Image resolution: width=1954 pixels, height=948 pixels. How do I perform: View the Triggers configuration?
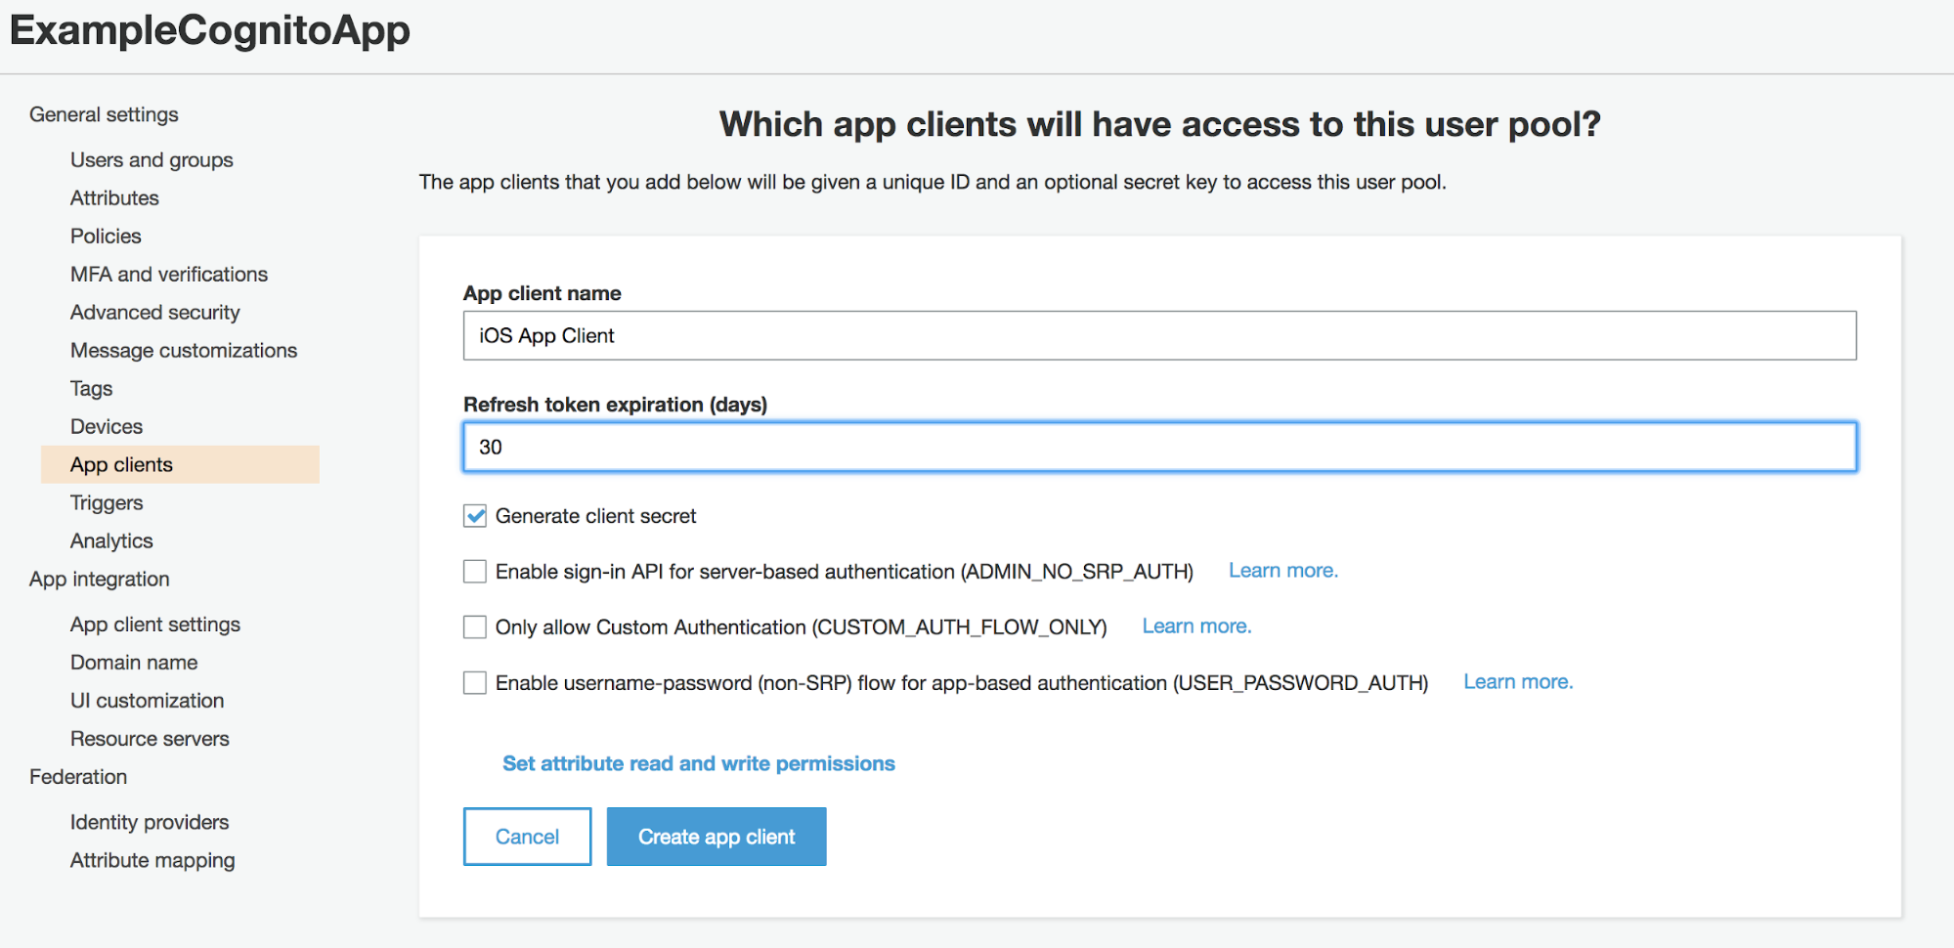pyautogui.click(x=106, y=502)
